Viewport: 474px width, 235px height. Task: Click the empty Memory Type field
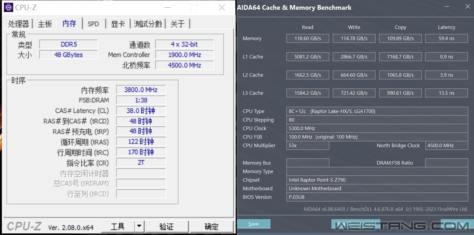click(x=377, y=171)
